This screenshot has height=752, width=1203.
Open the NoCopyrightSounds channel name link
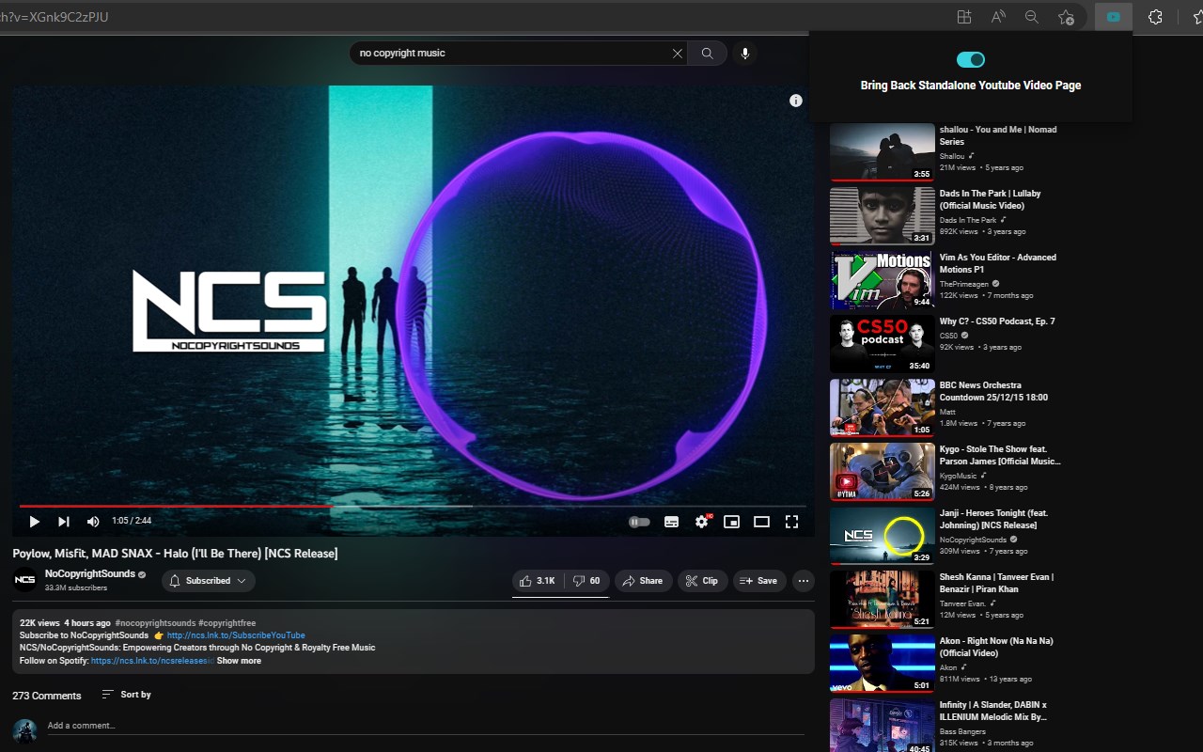coord(90,574)
